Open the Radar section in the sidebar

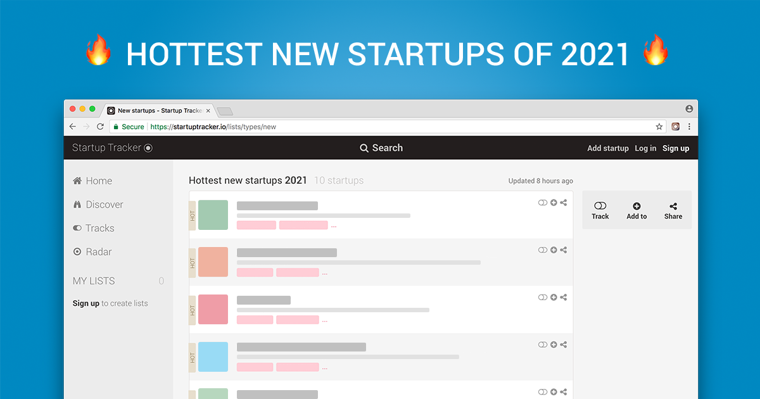pos(98,251)
